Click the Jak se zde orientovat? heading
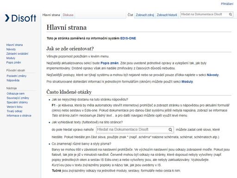Viewport: 237px width, 178px height. point(70,49)
